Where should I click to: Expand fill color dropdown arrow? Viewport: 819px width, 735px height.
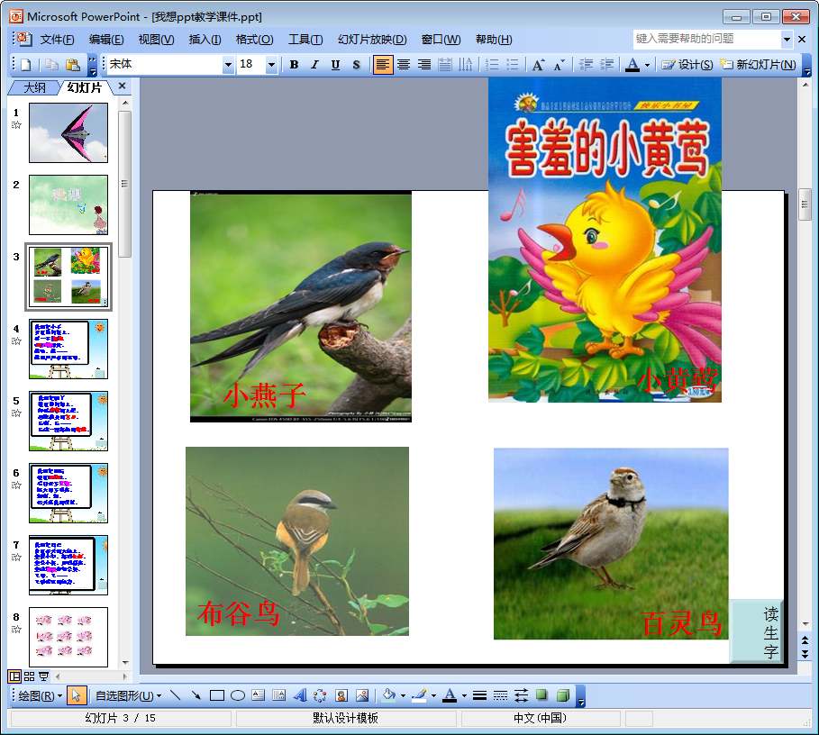(x=403, y=696)
